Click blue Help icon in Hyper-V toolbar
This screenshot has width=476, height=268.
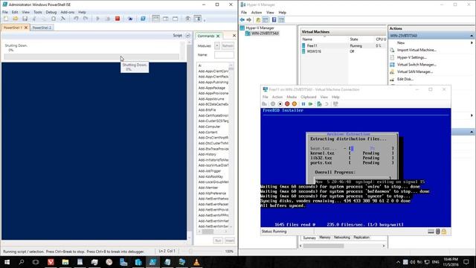pos(274,20)
